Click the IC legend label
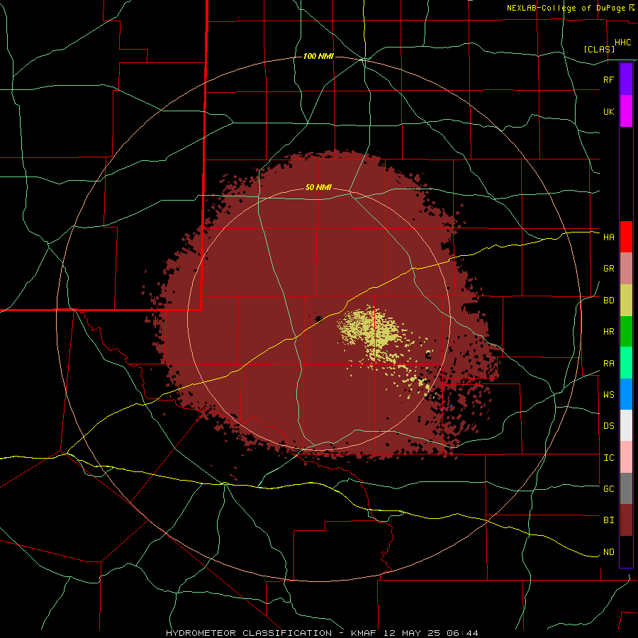 pyautogui.click(x=608, y=458)
